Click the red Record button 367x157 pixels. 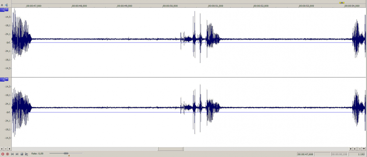pyautogui.click(x=3, y=154)
